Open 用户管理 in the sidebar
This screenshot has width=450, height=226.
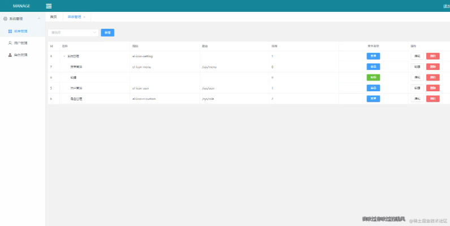click(x=23, y=43)
